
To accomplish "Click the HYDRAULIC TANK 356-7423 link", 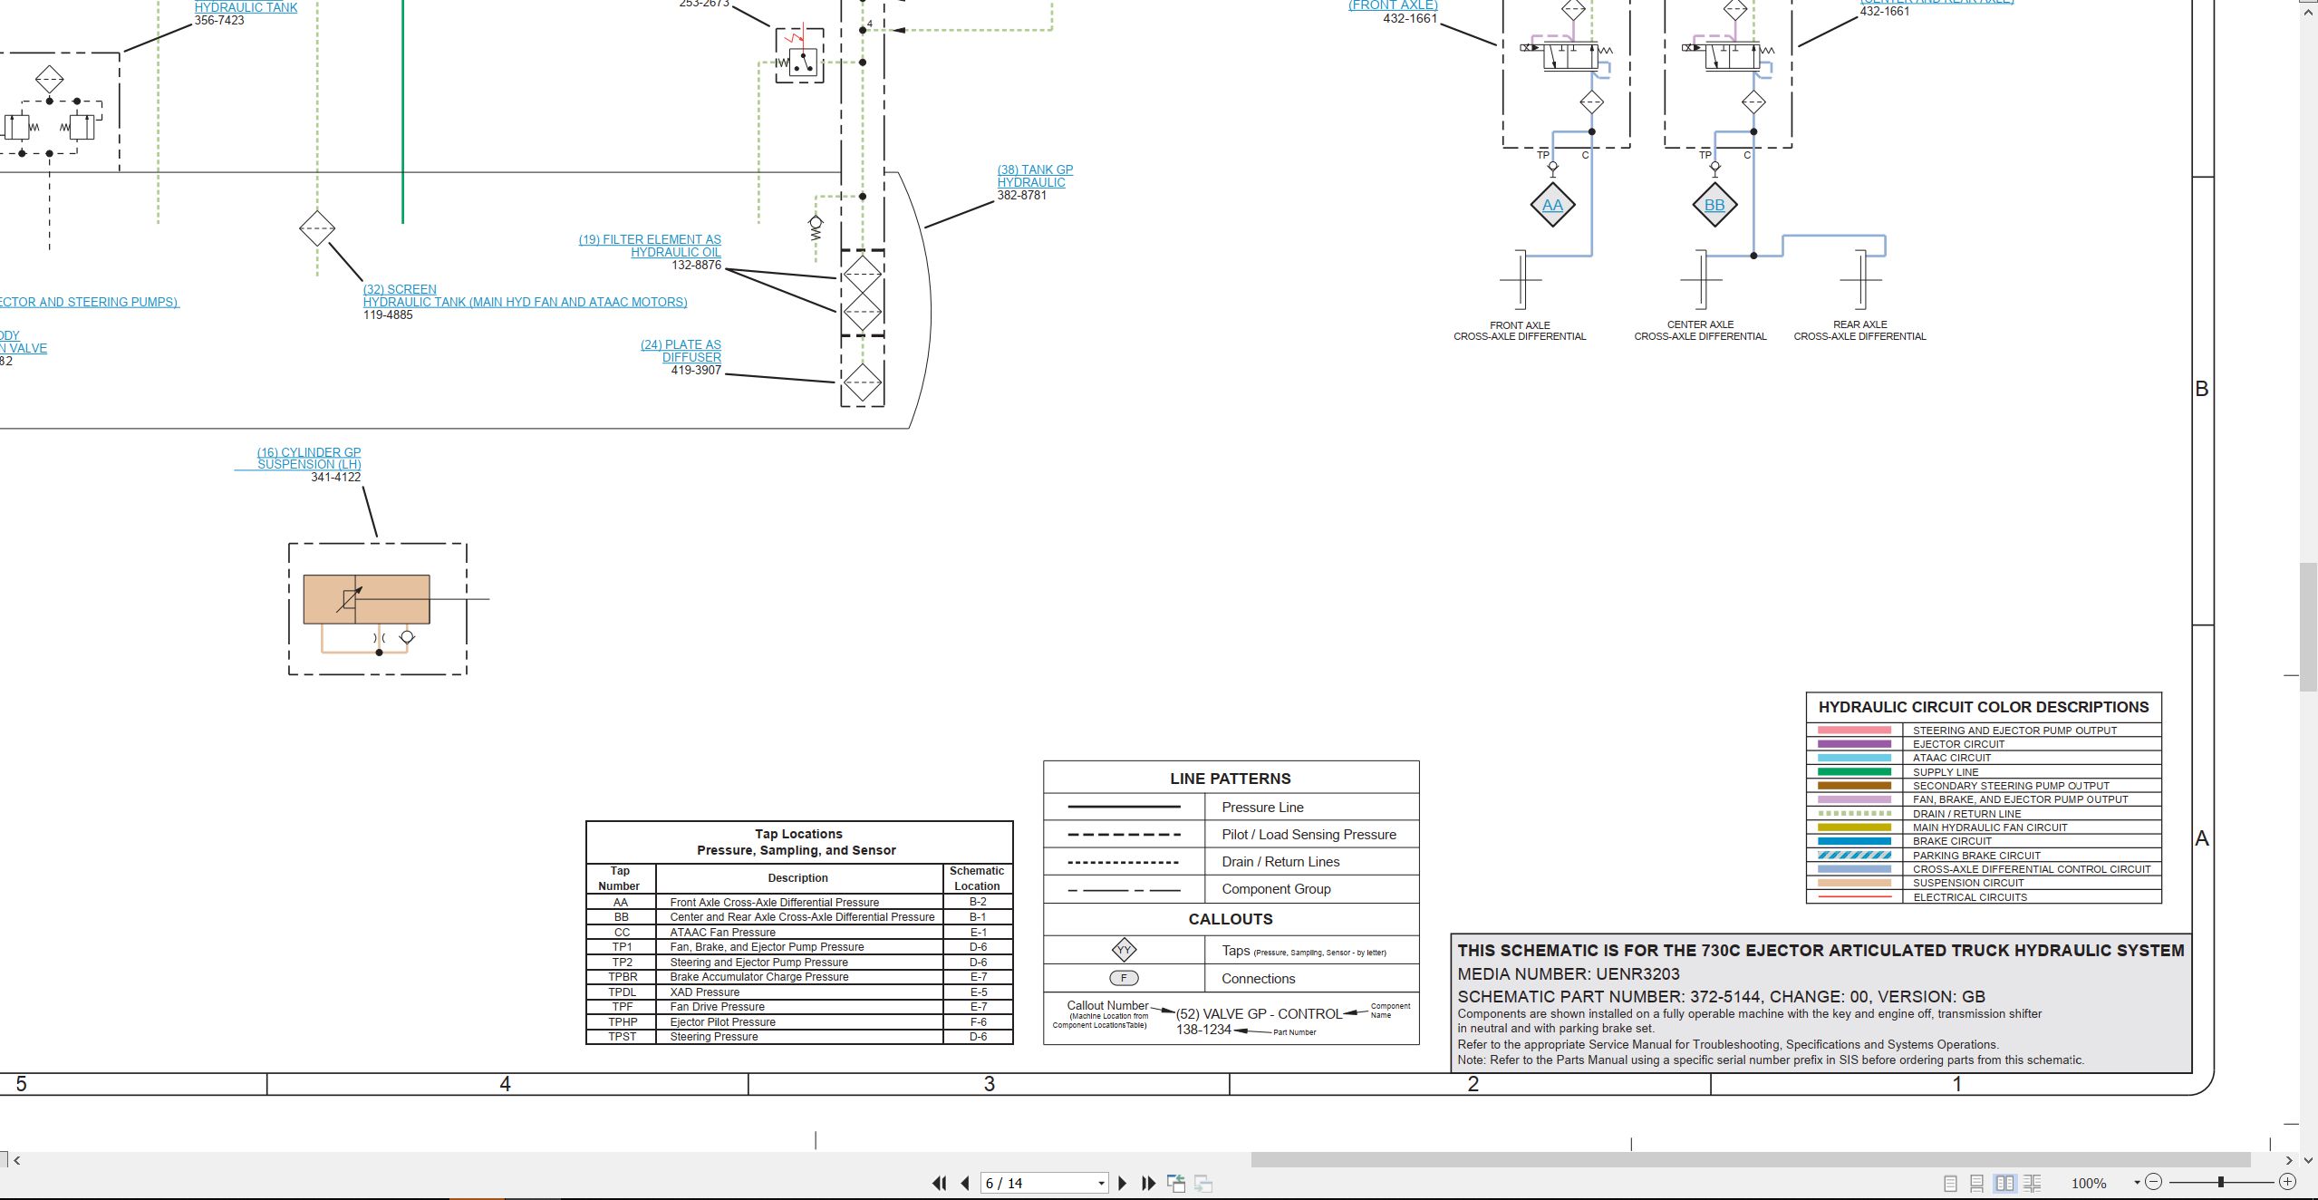I will (246, 7).
